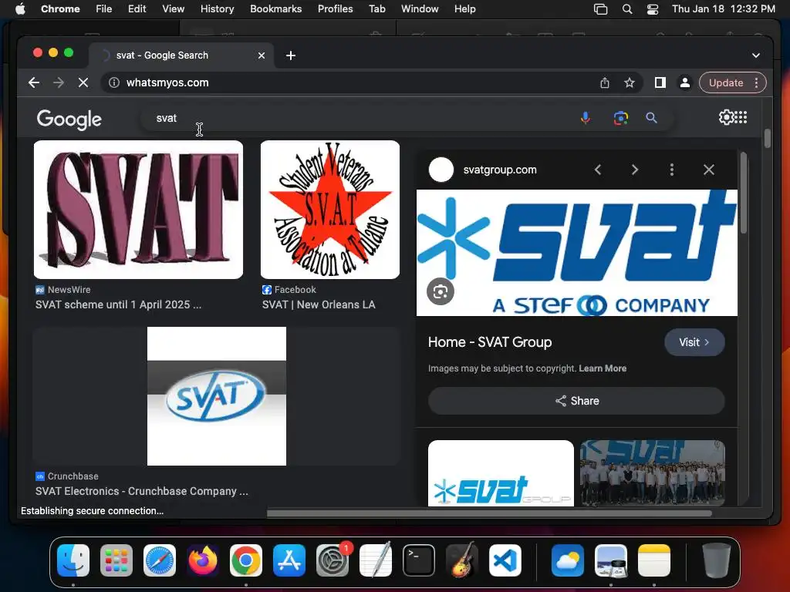Open the Google apps grid

(741, 117)
